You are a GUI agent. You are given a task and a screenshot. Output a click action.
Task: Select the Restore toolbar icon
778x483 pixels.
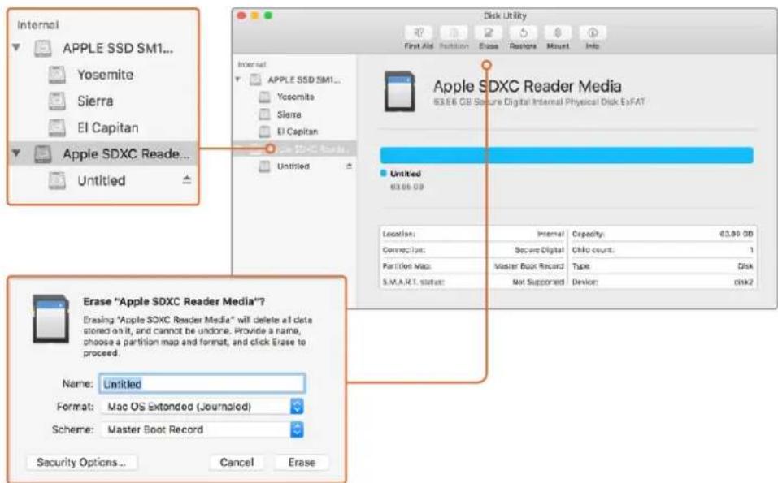coord(523,32)
